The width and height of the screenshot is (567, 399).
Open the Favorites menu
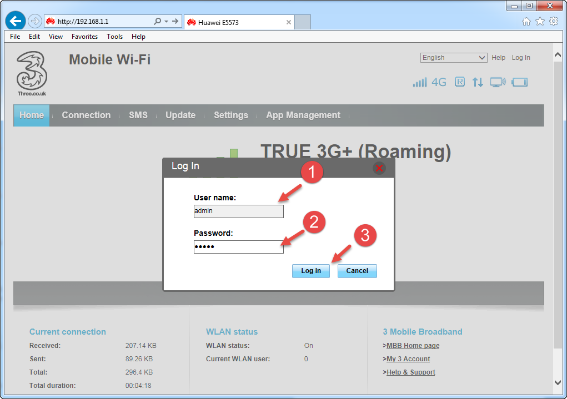[84, 37]
